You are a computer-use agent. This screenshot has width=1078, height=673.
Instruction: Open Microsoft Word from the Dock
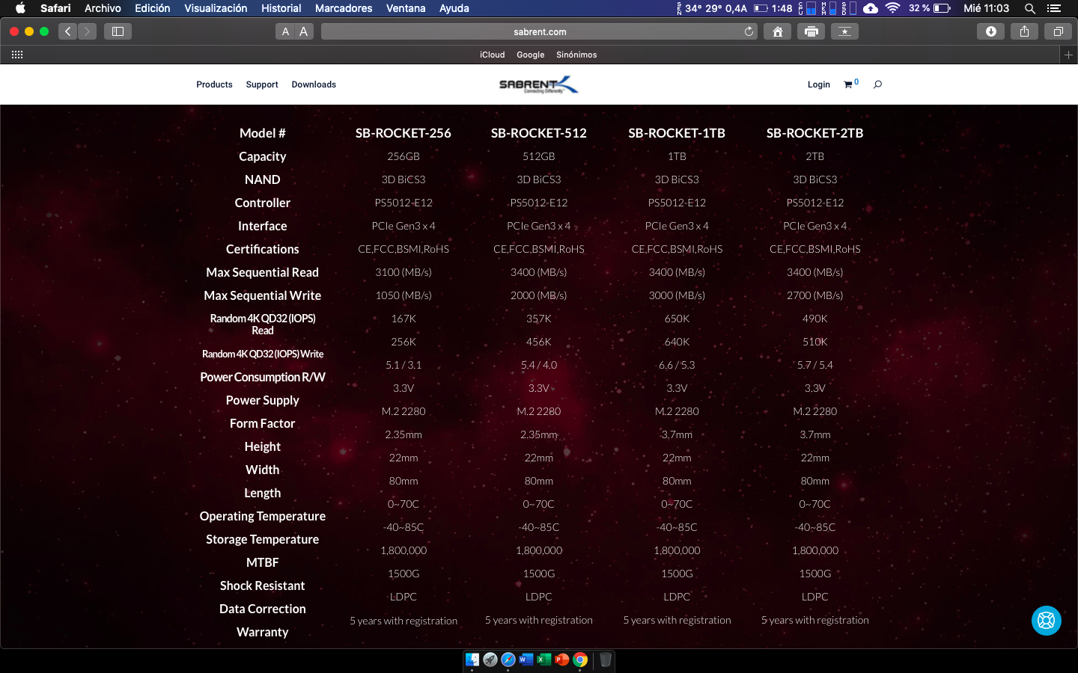pyautogui.click(x=526, y=660)
